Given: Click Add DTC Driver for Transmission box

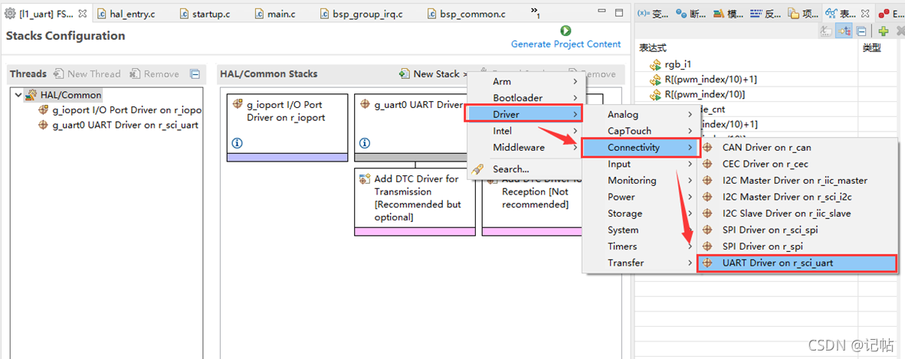Looking at the screenshot, I should click(415, 201).
